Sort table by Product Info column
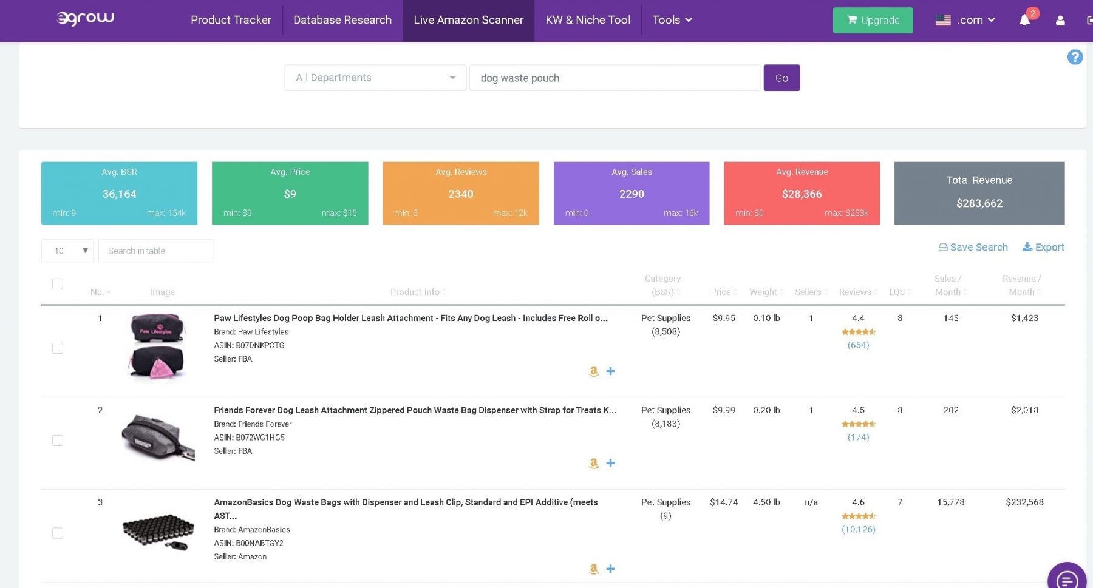 418,292
